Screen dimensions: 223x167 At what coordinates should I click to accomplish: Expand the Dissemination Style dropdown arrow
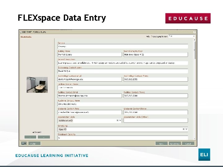pyautogui.click(x=120, y=120)
